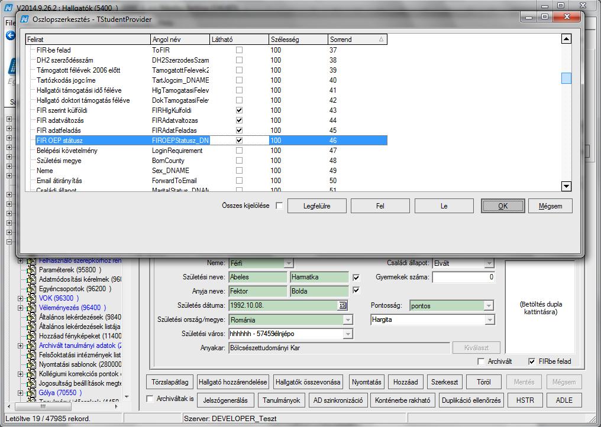Uncheck Látható for FIR OEP státusz
Viewport: 601px width, 427px height.
point(239,141)
